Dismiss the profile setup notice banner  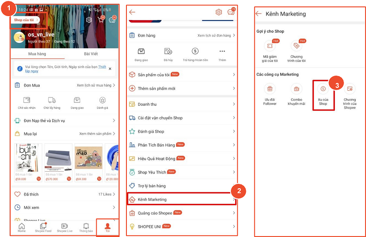(110, 69)
